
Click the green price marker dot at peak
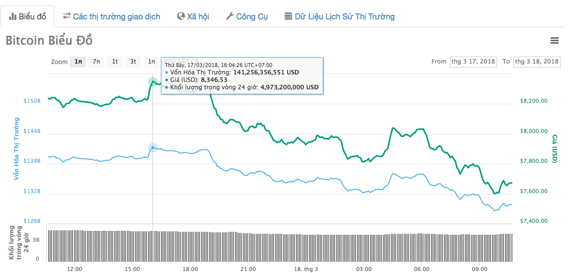153,82
